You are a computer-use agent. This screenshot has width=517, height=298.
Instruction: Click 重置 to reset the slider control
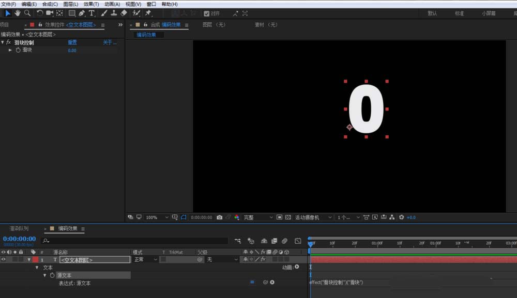[72, 42]
